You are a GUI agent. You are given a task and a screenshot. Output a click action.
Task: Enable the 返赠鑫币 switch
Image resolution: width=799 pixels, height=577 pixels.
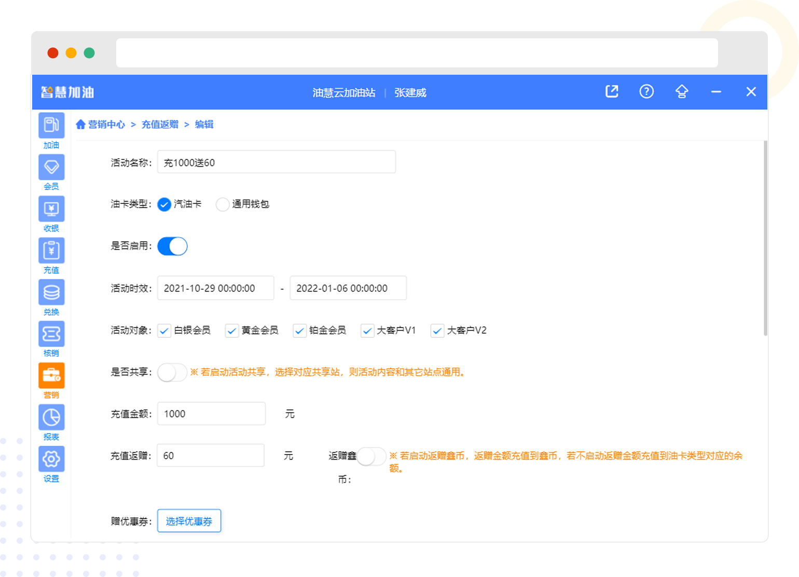(371, 456)
